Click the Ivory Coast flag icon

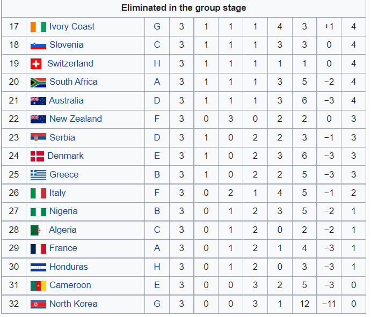pyautogui.click(x=38, y=27)
